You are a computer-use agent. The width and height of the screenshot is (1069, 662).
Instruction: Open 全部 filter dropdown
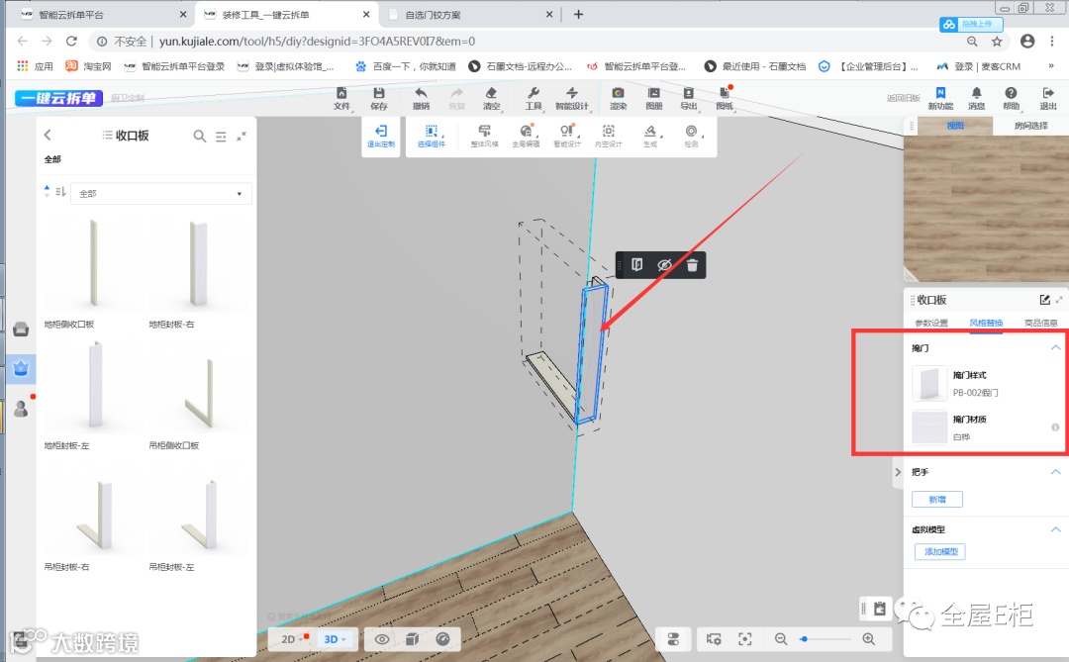pyautogui.click(x=161, y=194)
